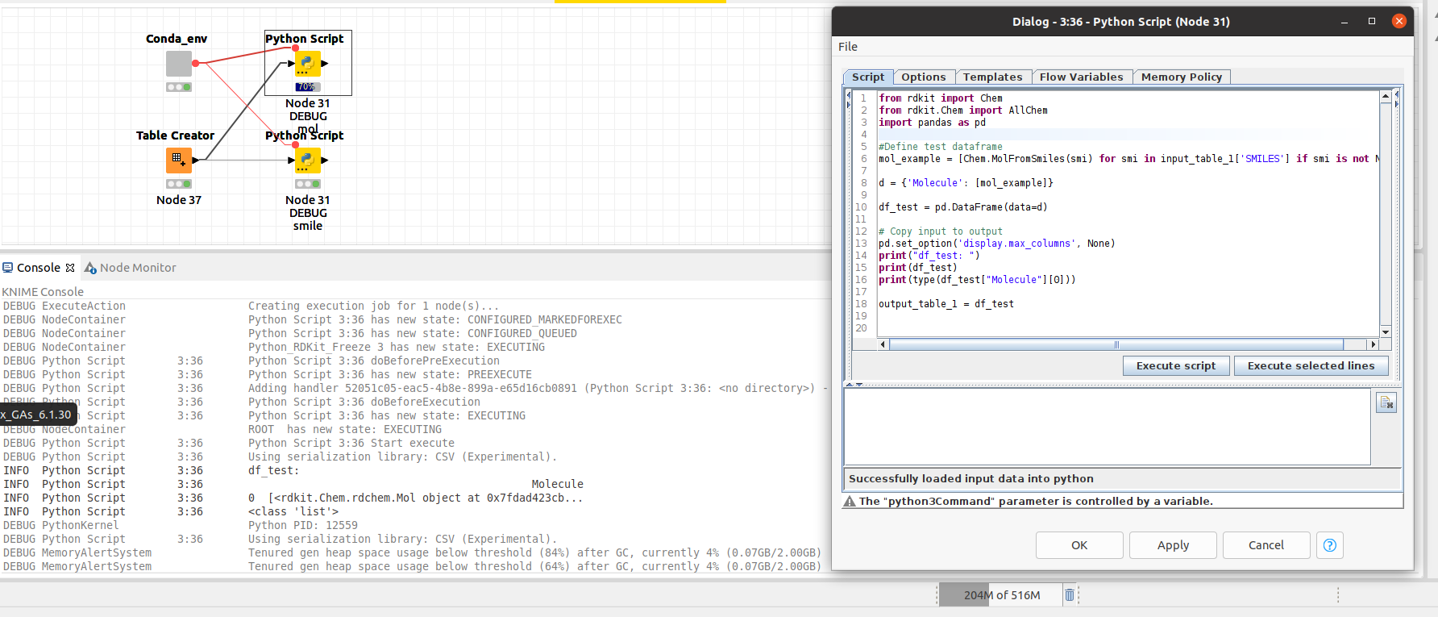Click the Execute script button
1438x617 pixels.
click(x=1175, y=366)
